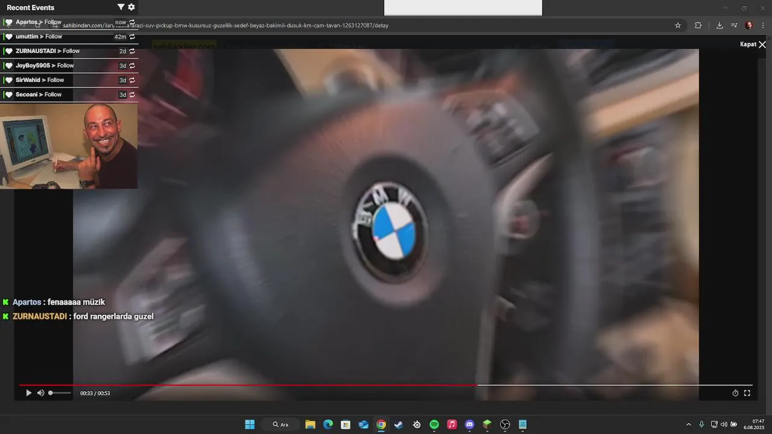The image size is (772, 434).
Task: Open OBS Studio from taskbar
Action: (505, 424)
